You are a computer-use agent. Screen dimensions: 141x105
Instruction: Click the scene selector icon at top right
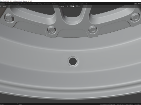(135, 4)
